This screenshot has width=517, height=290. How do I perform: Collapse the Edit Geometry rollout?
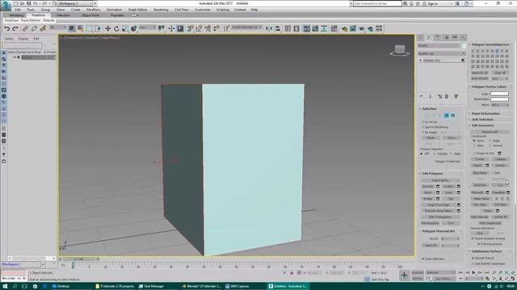point(483,126)
